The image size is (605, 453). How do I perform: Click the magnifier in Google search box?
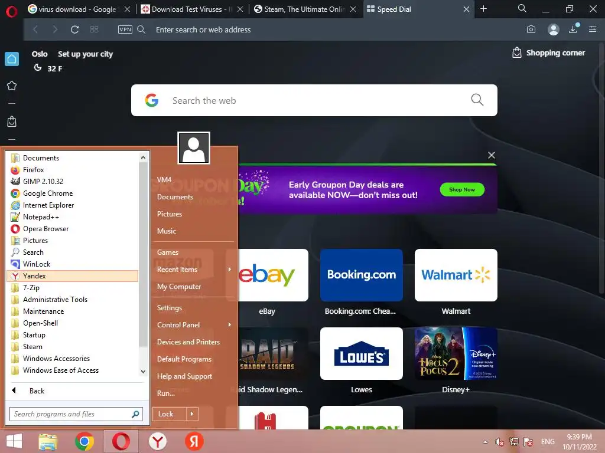477,100
